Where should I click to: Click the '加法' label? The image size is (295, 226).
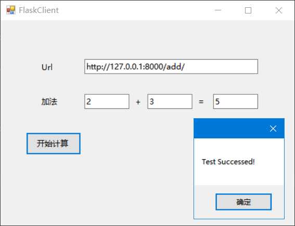49,102
